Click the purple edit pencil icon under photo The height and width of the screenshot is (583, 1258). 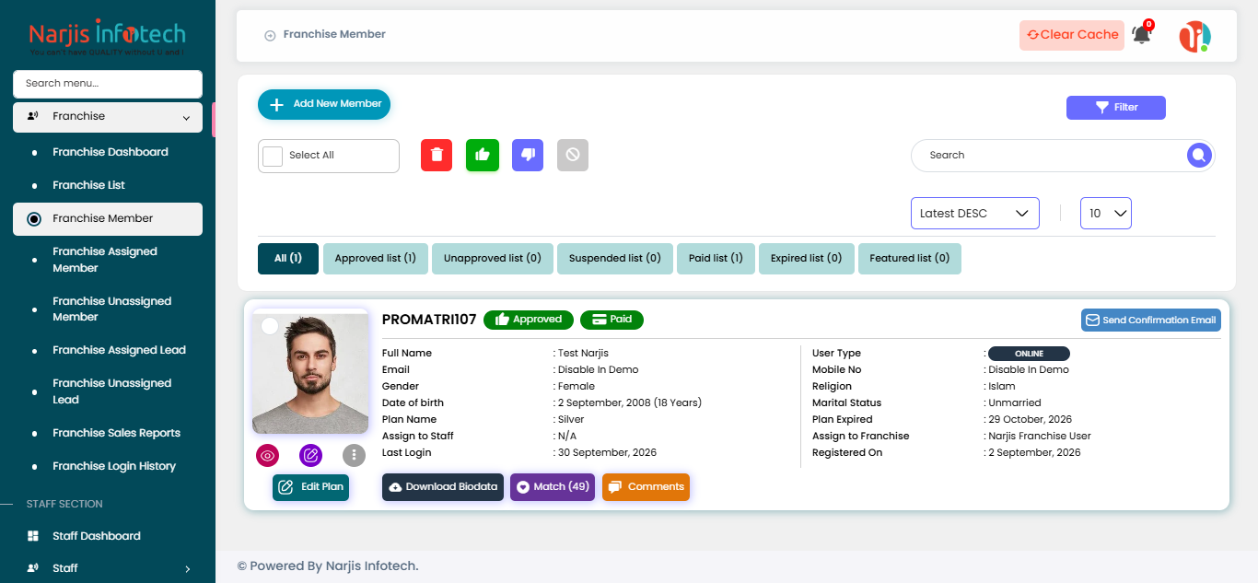click(311, 455)
